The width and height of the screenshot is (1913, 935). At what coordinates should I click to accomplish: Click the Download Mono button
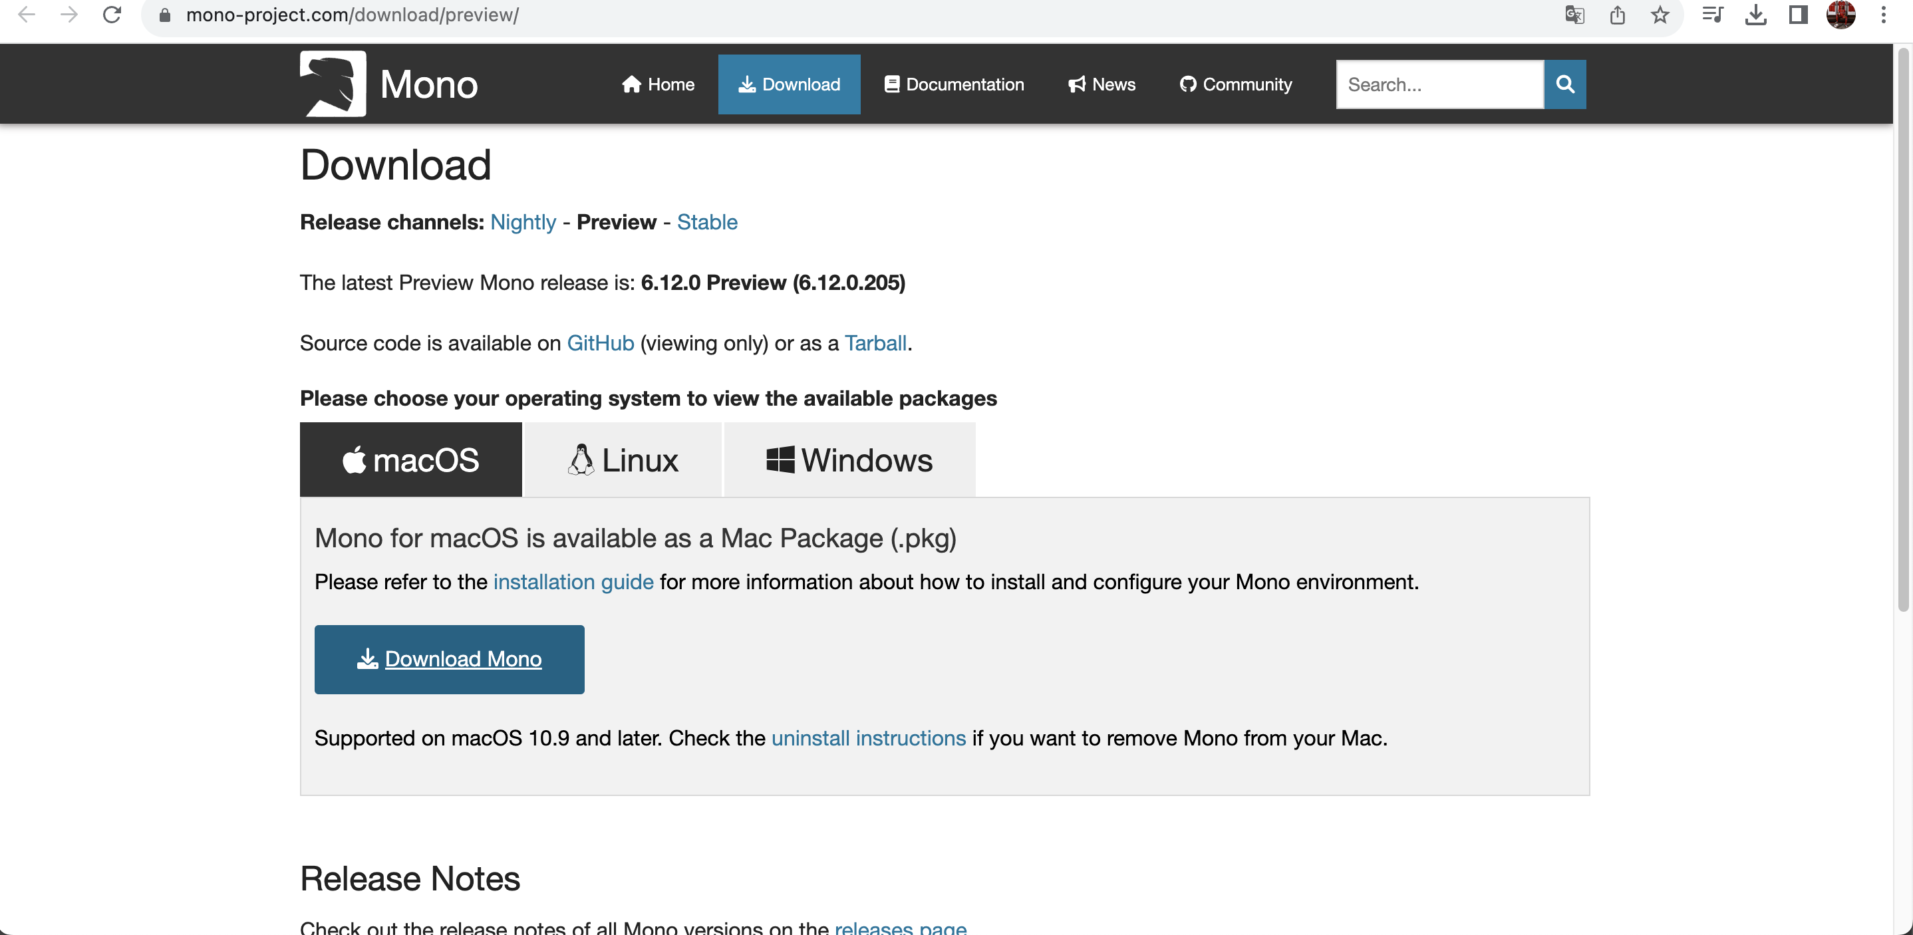click(x=449, y=660)
